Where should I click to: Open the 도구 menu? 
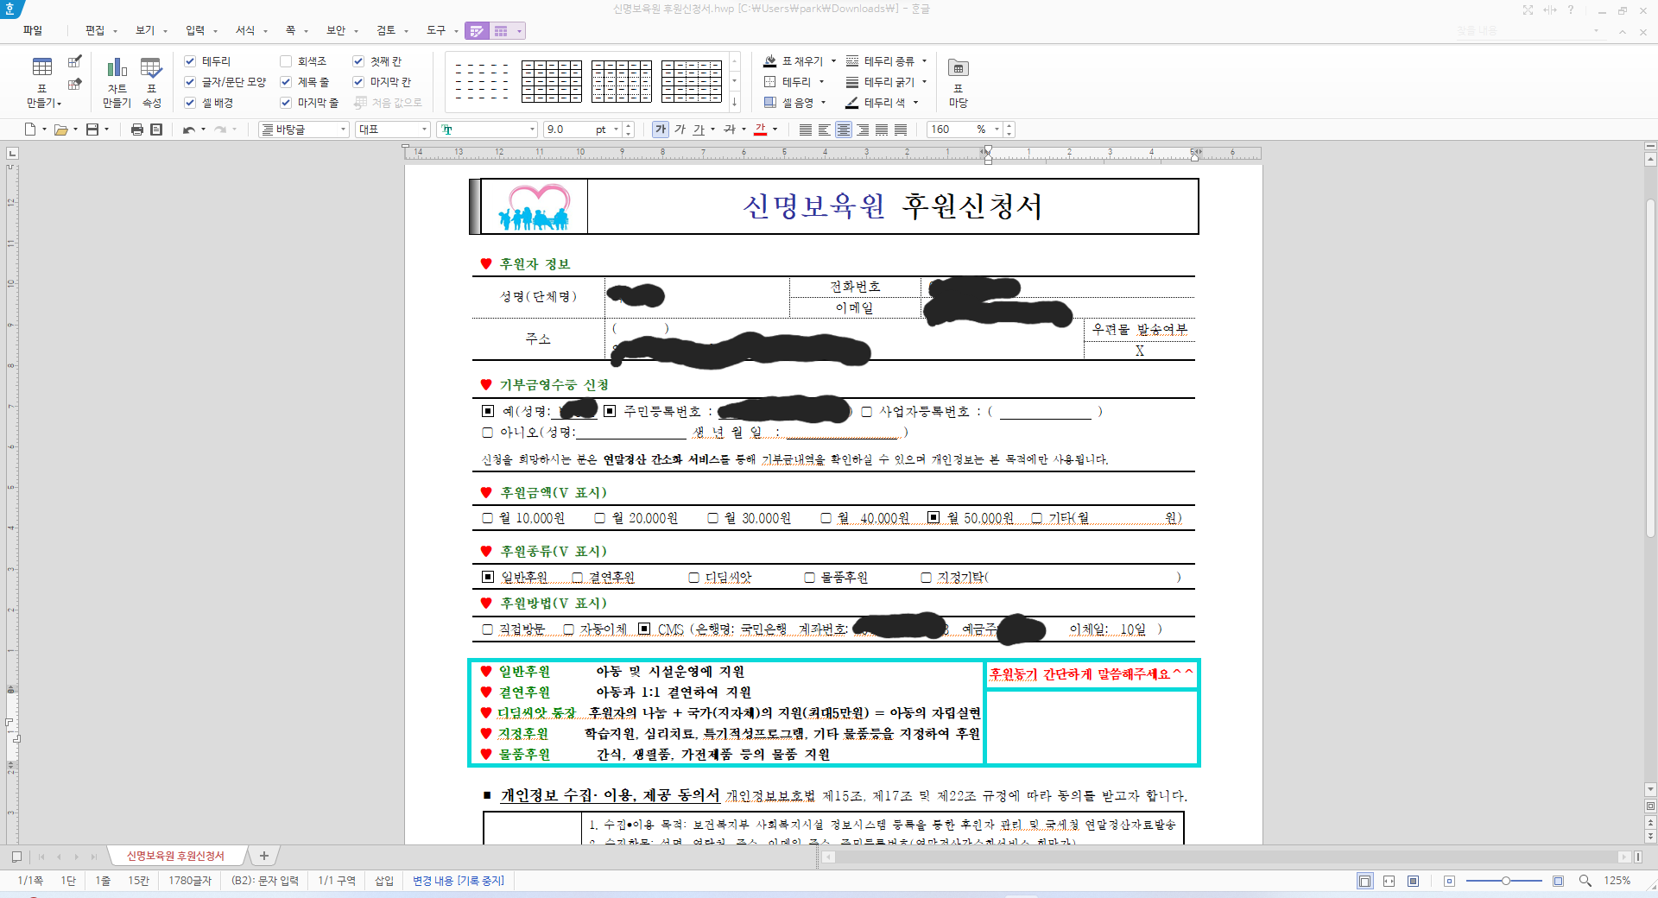click(436, 30)
